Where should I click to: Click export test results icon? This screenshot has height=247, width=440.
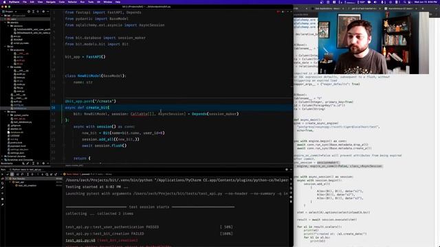56,174
